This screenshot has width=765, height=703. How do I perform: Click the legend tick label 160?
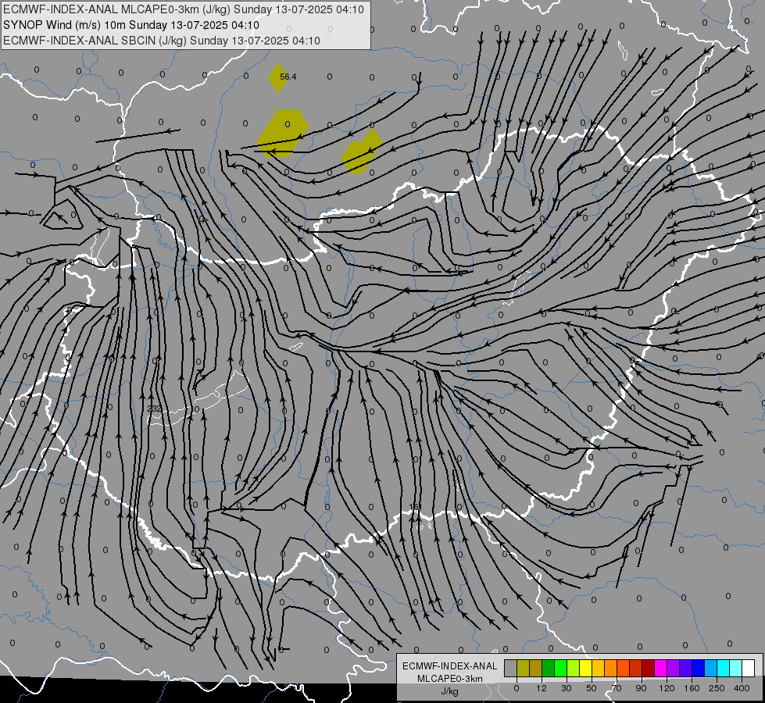[692, 688]
